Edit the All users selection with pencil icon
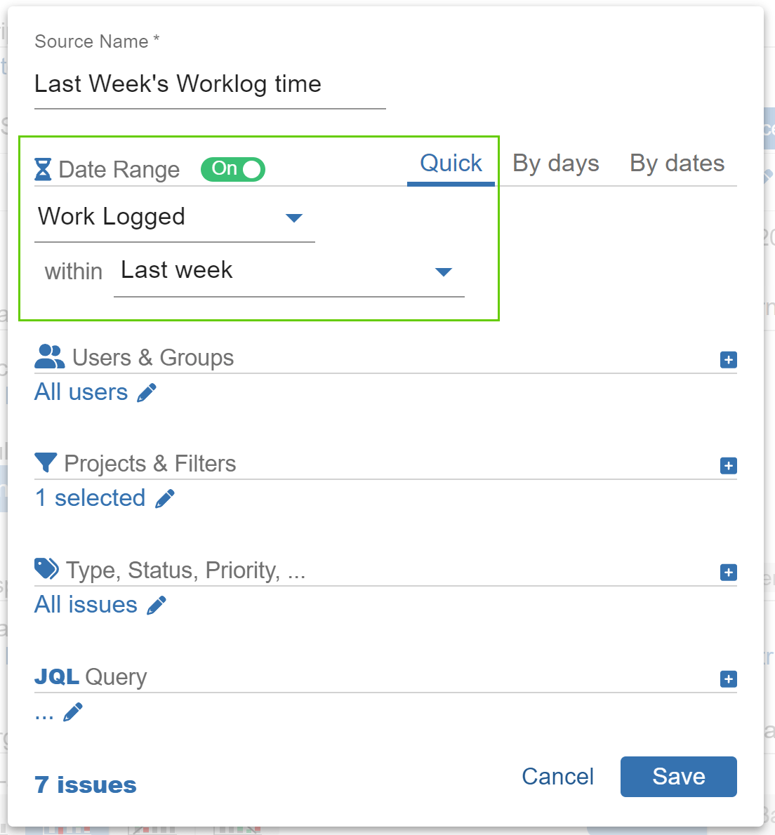The image size is (775, 835). [x=147, y=392]
